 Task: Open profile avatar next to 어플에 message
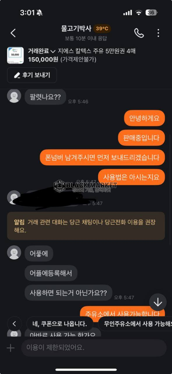coord(14,252)
